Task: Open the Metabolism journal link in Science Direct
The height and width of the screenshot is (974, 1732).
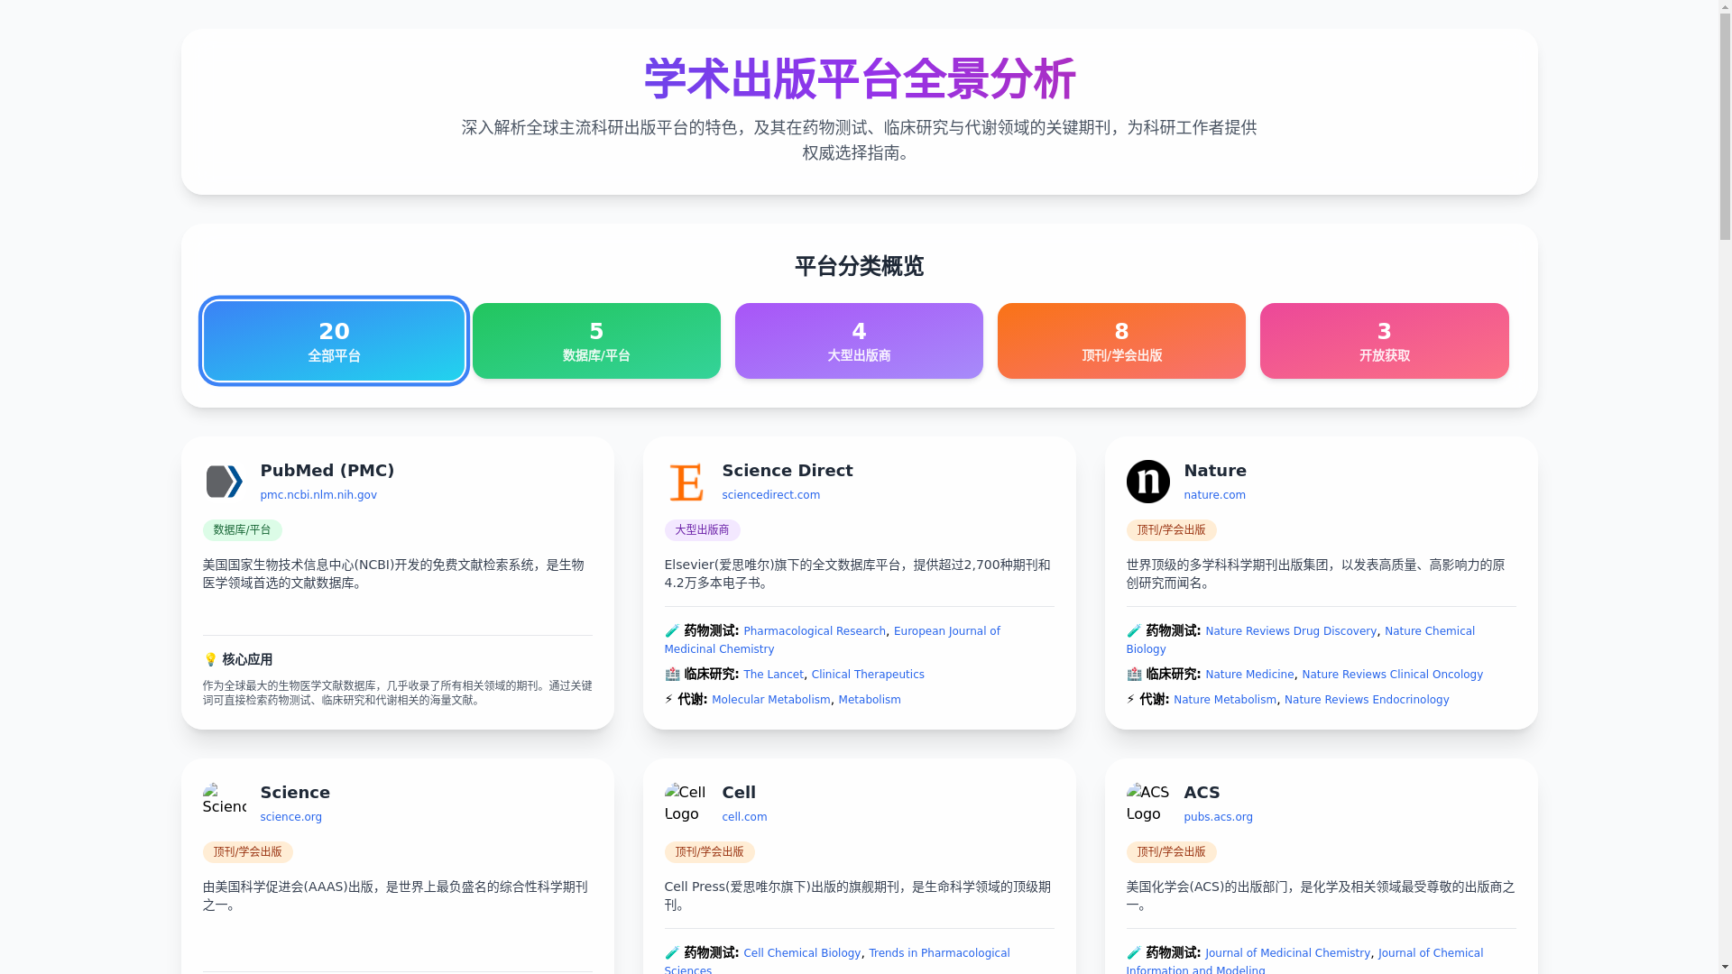Action: pyautogui.click(x=870, y=700)
